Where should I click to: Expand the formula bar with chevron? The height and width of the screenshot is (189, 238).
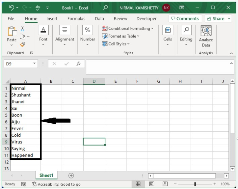click(x=231, y=63)
